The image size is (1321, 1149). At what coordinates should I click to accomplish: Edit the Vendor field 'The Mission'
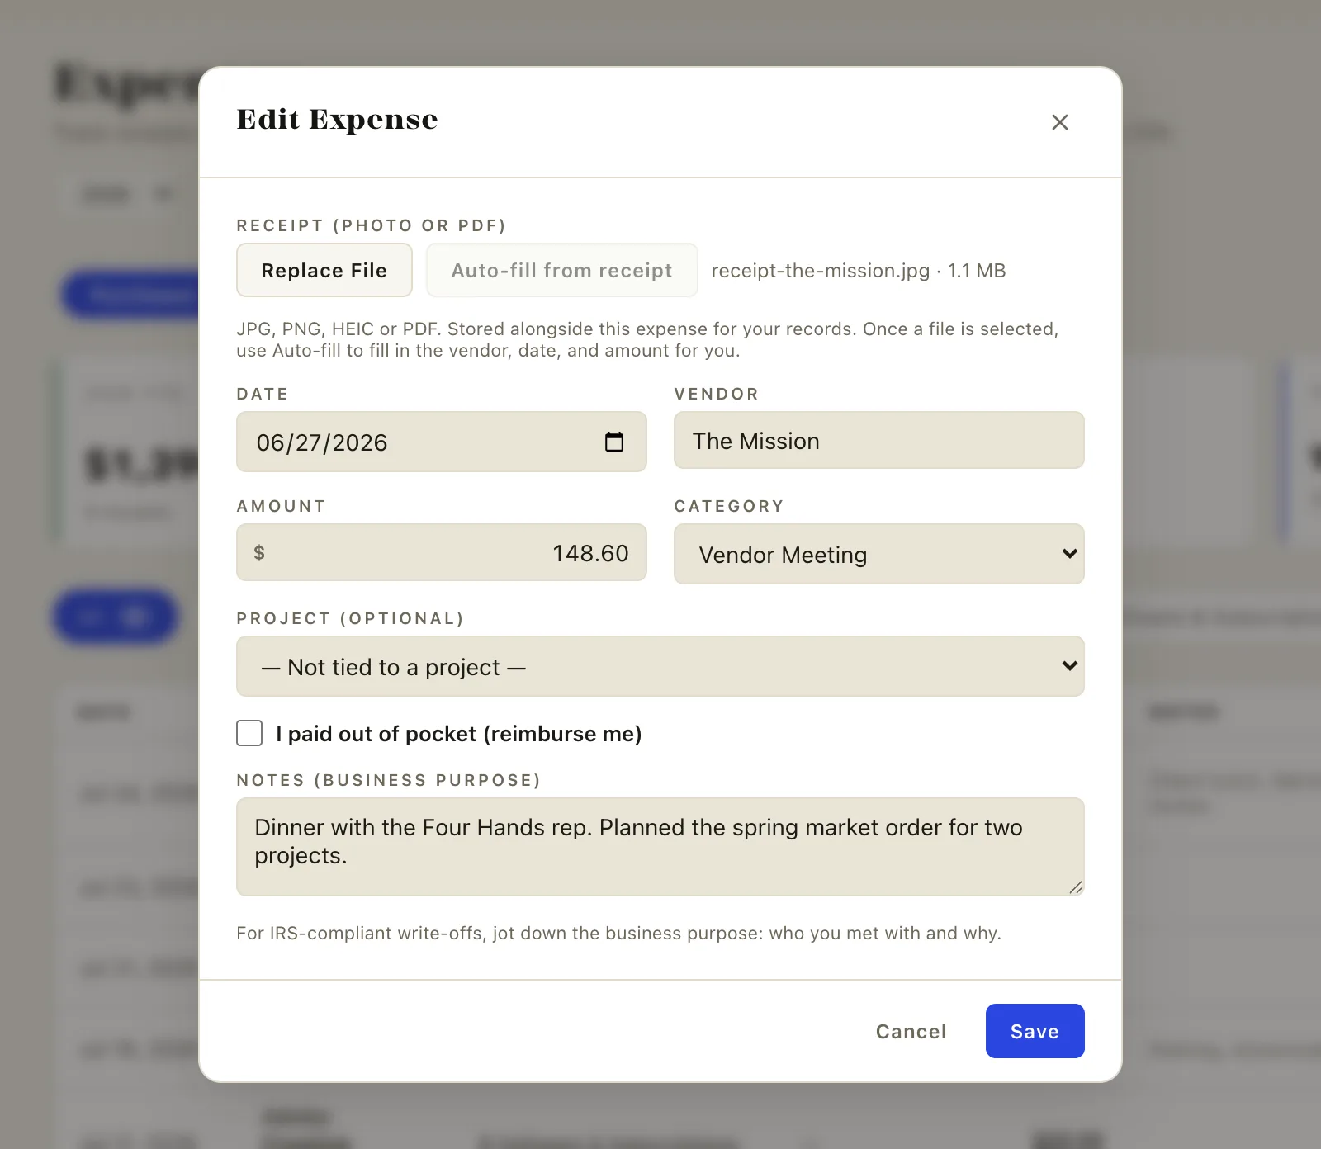(x=879, y=440)
